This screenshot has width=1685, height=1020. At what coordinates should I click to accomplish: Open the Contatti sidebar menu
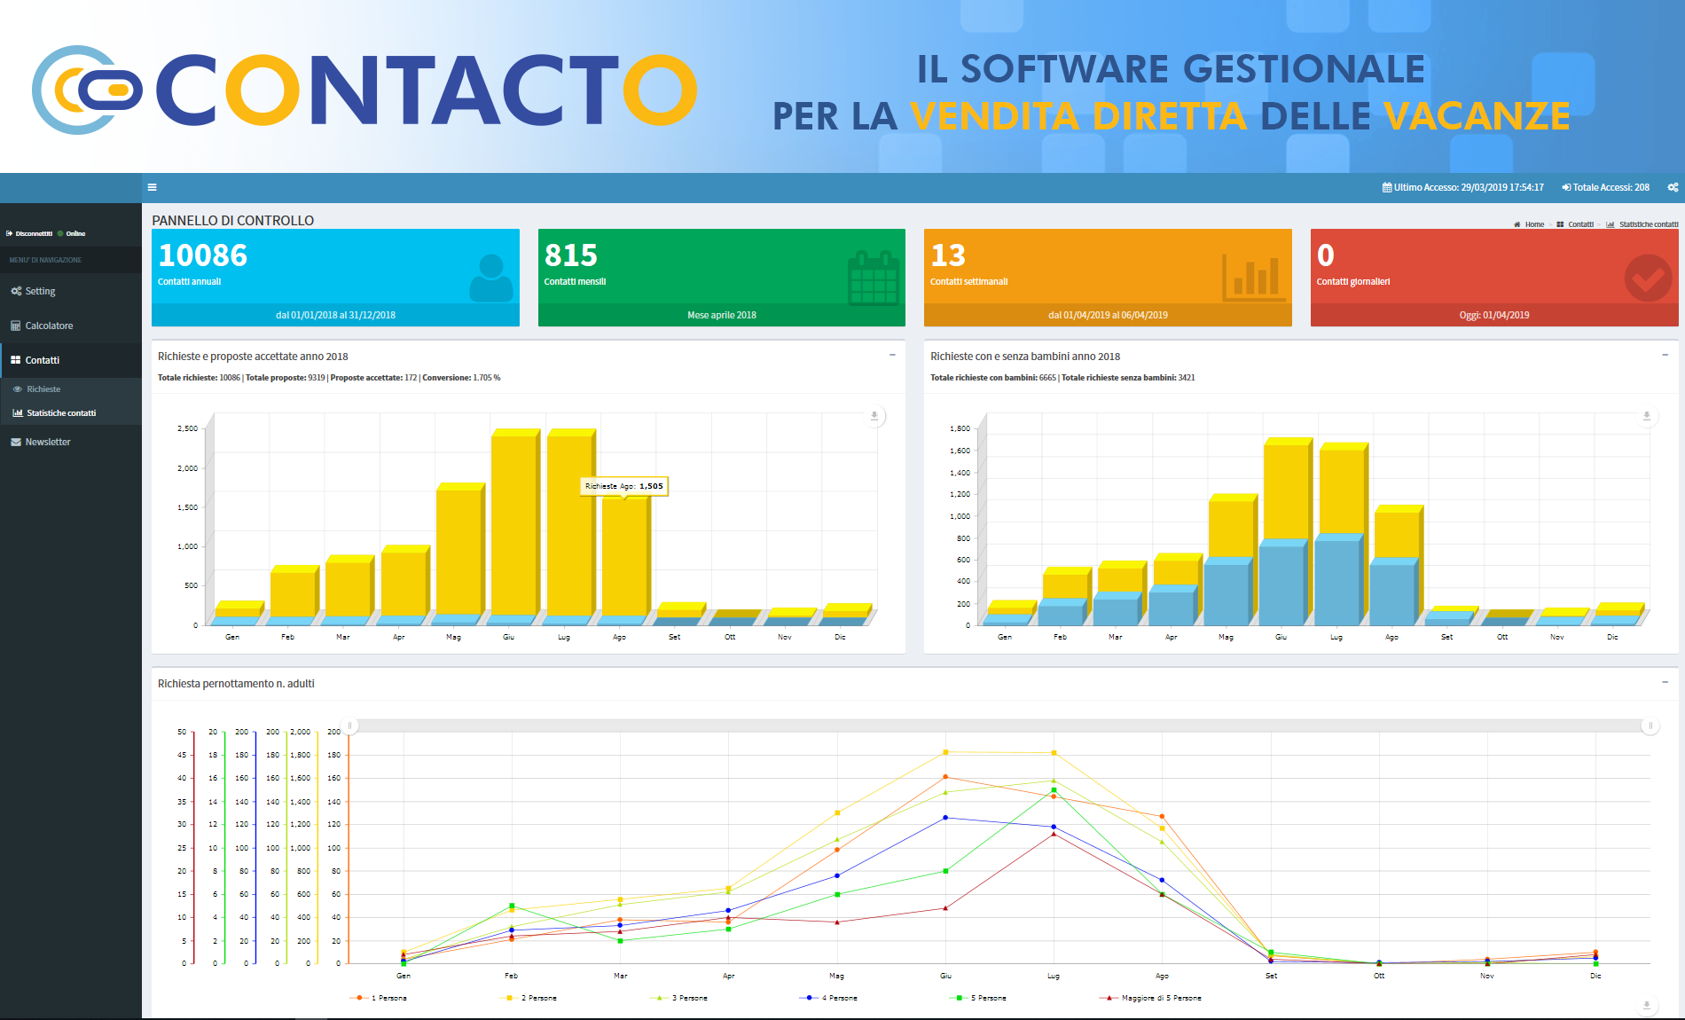tap(71, 360)
